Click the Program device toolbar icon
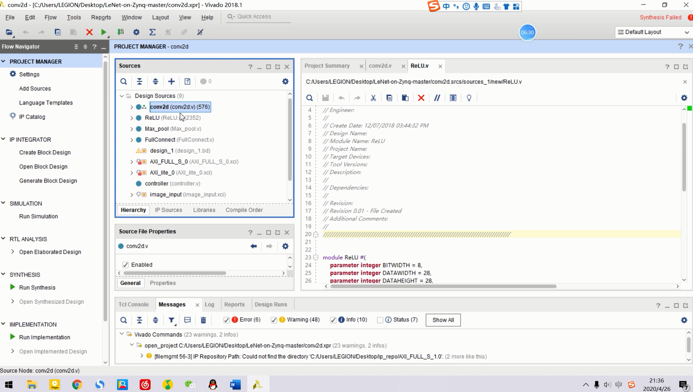The height and width of the screenshot is (392, 693). click(121, 32)
